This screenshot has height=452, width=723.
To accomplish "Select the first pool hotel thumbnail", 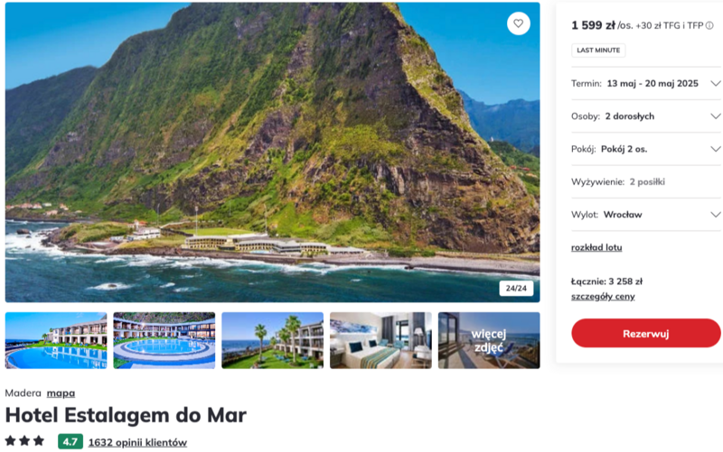I will [x=56, y=340].
